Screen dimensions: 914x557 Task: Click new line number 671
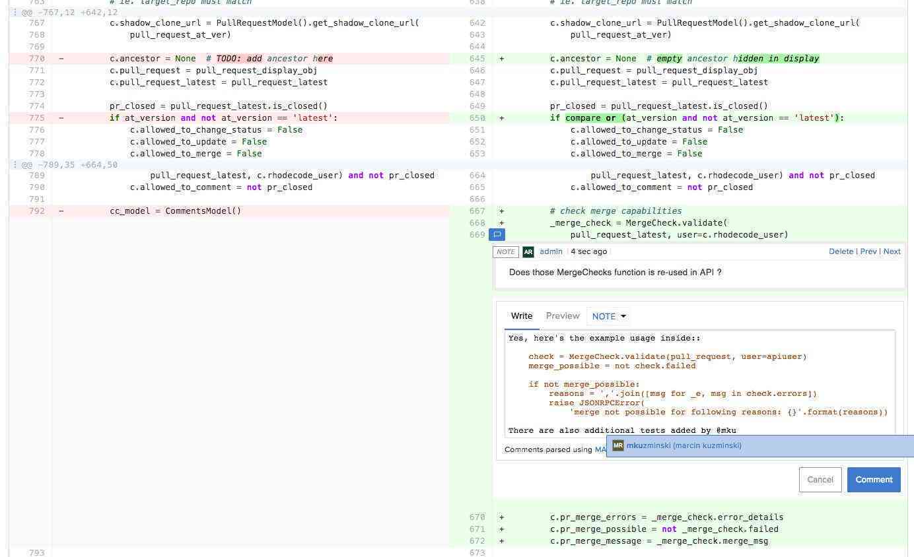(477, 529)
